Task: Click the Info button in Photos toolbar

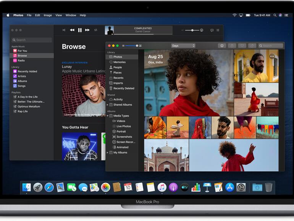Action: [x=222, y=45]
